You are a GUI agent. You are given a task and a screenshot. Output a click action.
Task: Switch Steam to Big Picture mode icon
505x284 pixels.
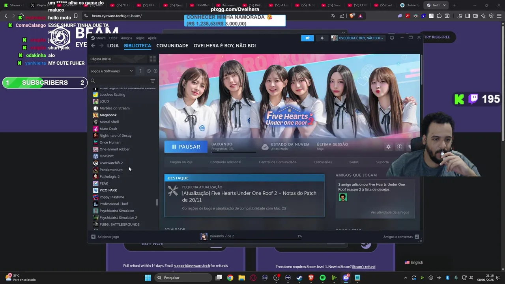[392, 38]
